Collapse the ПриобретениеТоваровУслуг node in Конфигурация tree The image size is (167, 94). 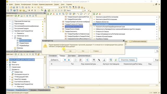pyautogui.click(x=10, y=31)
